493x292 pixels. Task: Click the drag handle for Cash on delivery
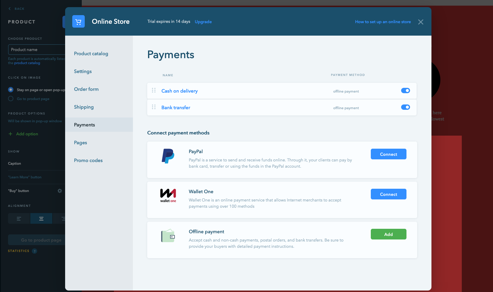[154, 90]
